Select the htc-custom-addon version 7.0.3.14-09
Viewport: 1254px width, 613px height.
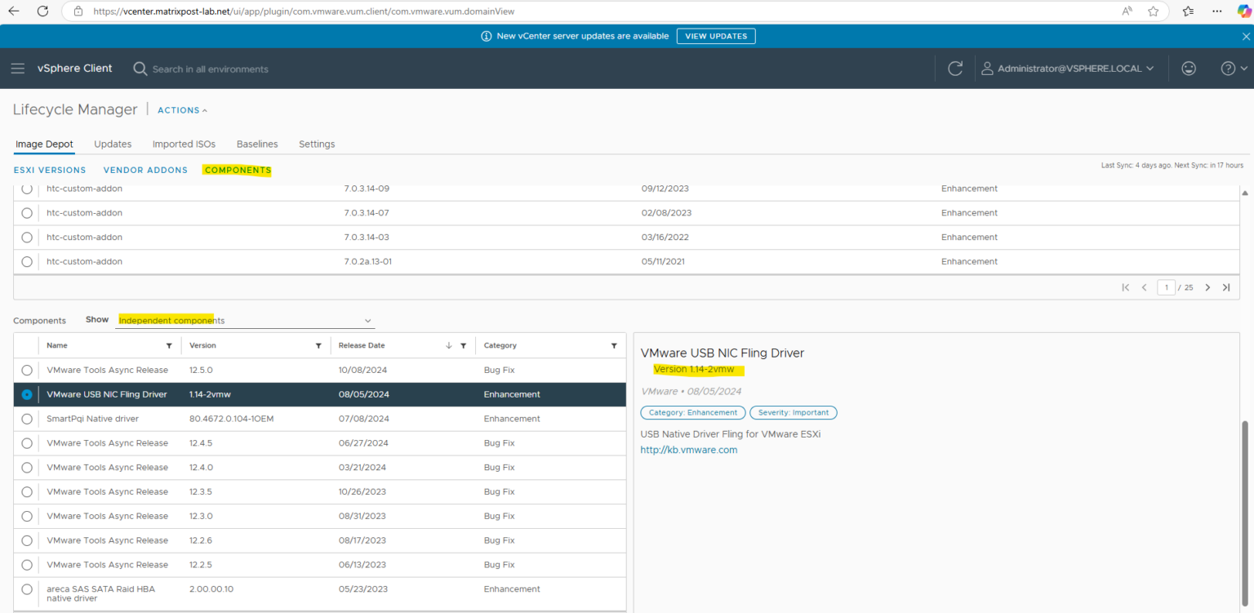coord(26,189)
